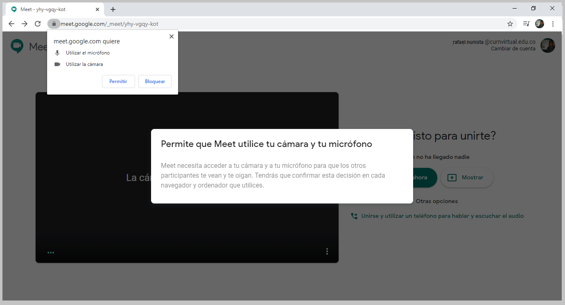
Task: Close the meet.google.com permission popup
Action: [172, 36]
